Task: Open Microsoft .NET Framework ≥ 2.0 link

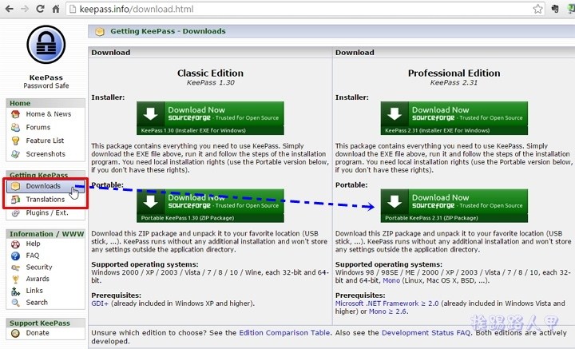Action: click(387, 303)
